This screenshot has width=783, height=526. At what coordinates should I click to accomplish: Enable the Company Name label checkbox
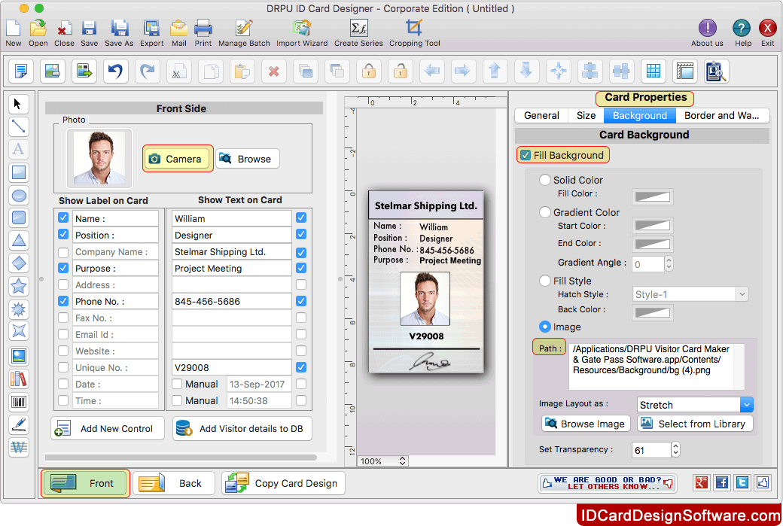pos(63,252)
